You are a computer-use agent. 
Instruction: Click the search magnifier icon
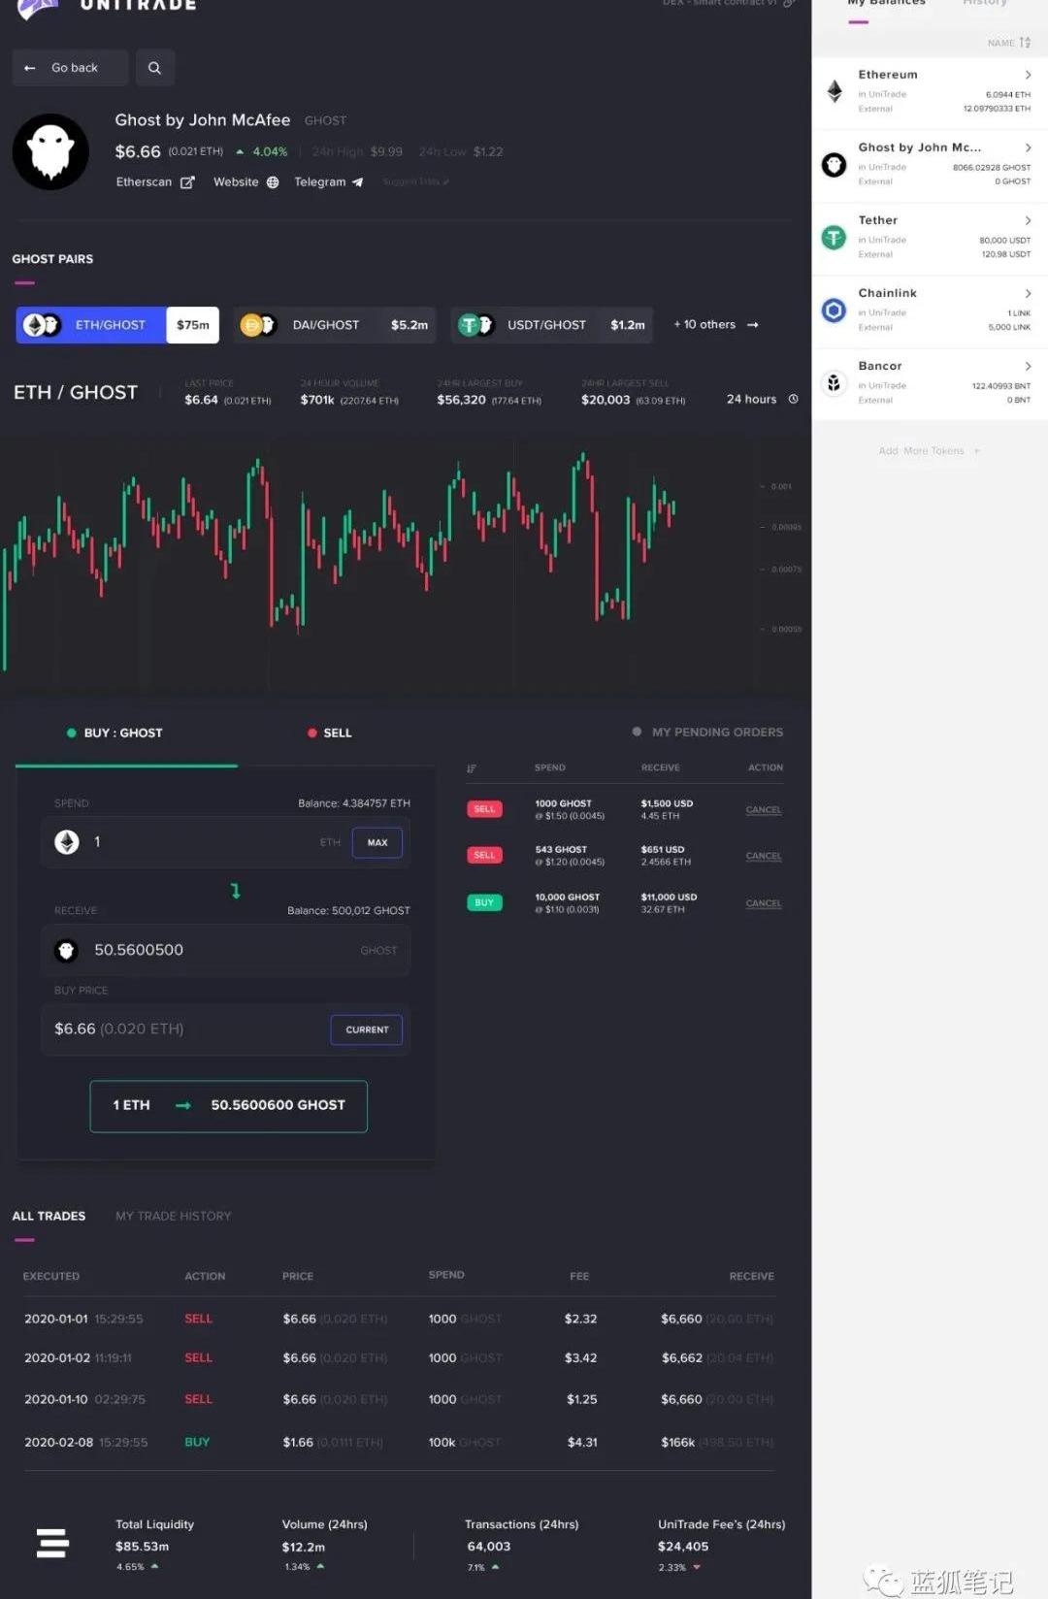(x=154, y=68)
